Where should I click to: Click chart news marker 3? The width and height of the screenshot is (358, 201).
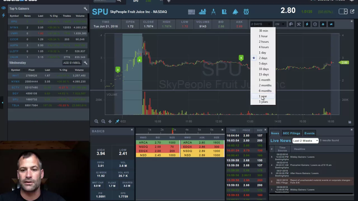[118, 70]
